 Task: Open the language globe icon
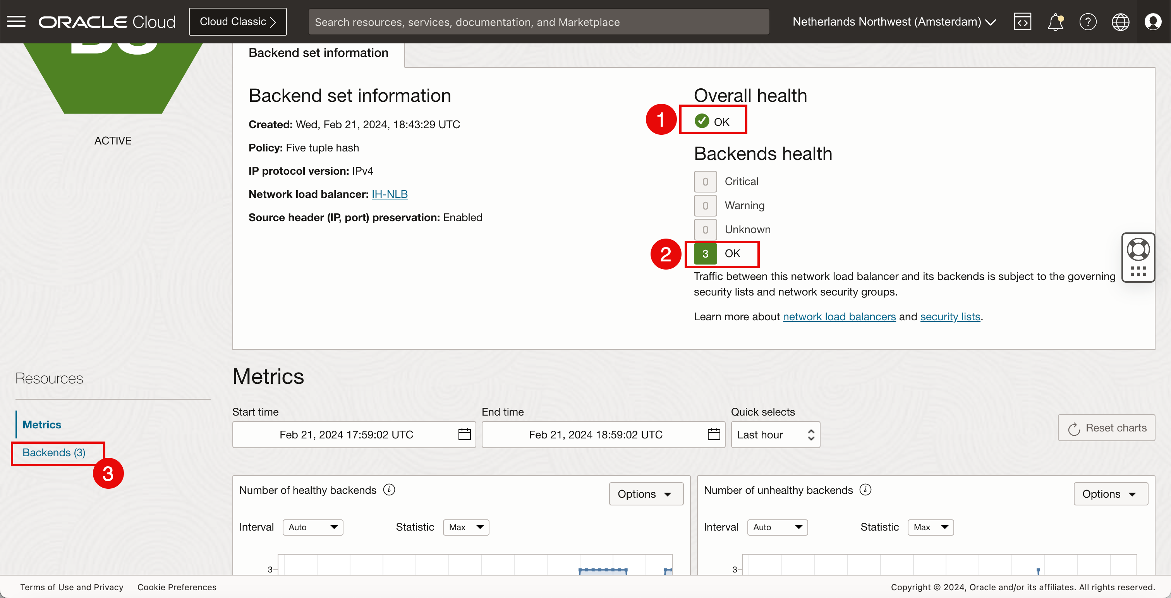(1120, 21)
